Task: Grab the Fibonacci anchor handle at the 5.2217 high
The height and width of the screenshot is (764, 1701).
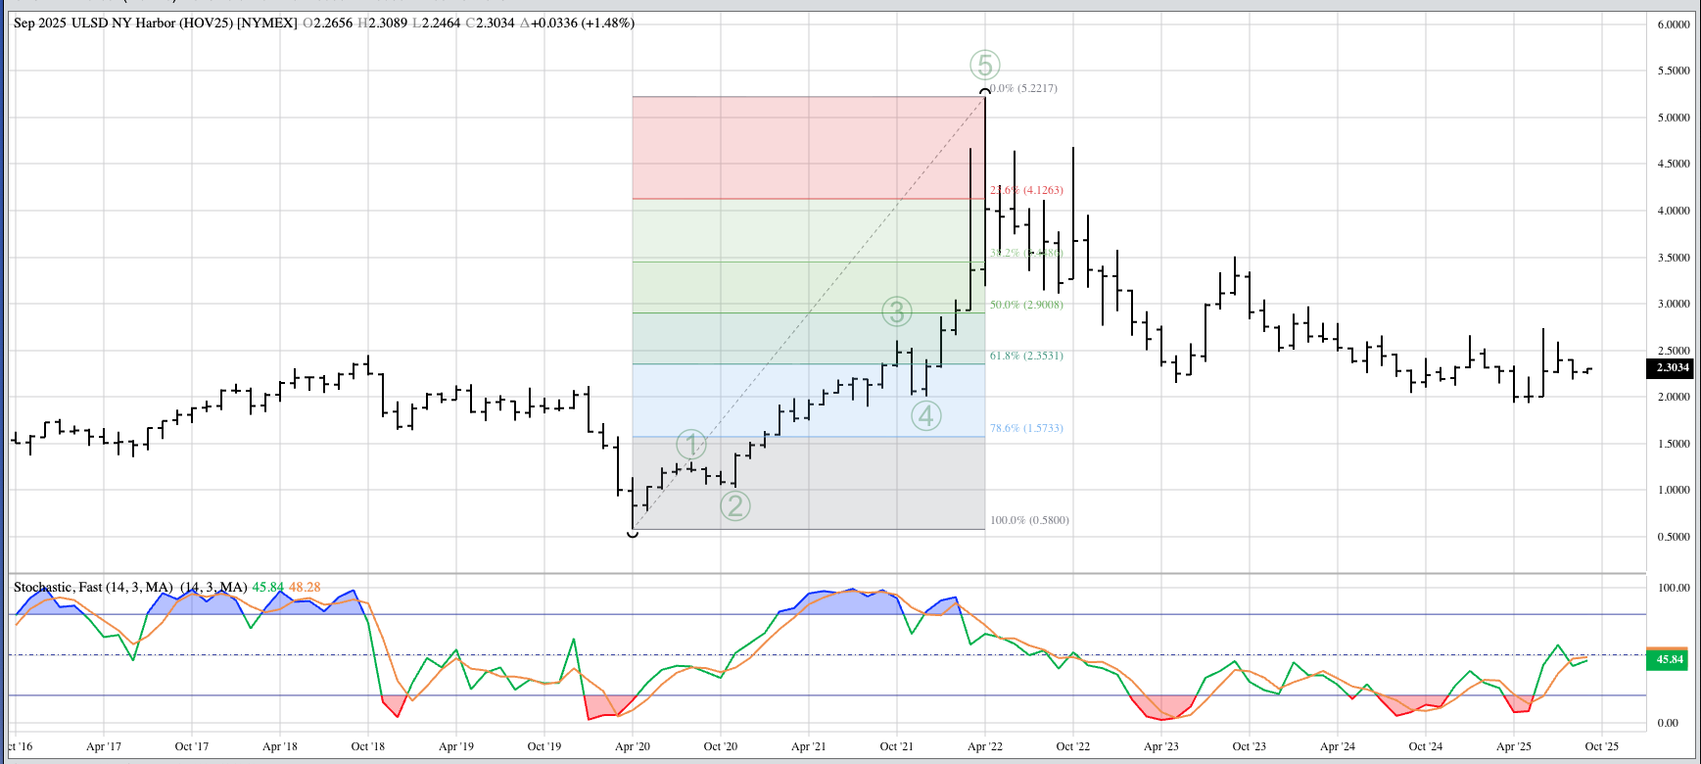Action: click(985, 91)
